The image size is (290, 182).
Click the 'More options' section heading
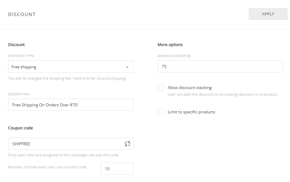pyautogui.click(x=170, y=45)
